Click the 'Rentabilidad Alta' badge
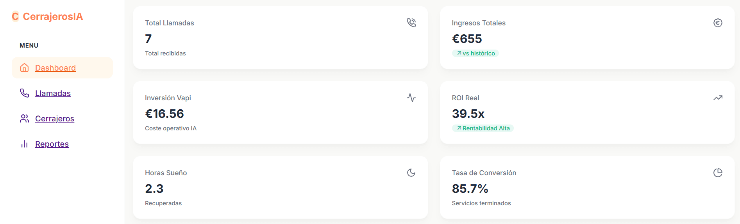 (483, 128)
